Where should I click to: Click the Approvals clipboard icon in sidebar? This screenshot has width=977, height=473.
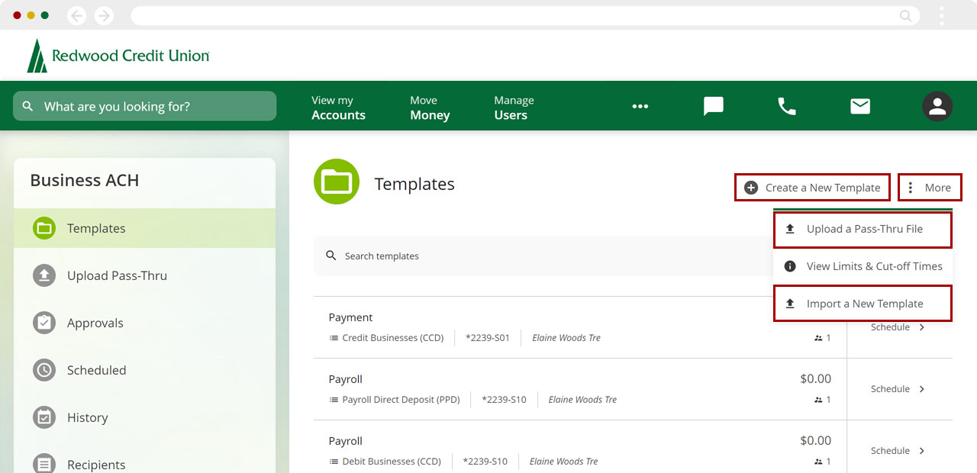point(44,323)
